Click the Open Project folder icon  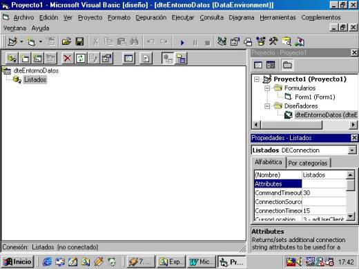tap(66, 41)
